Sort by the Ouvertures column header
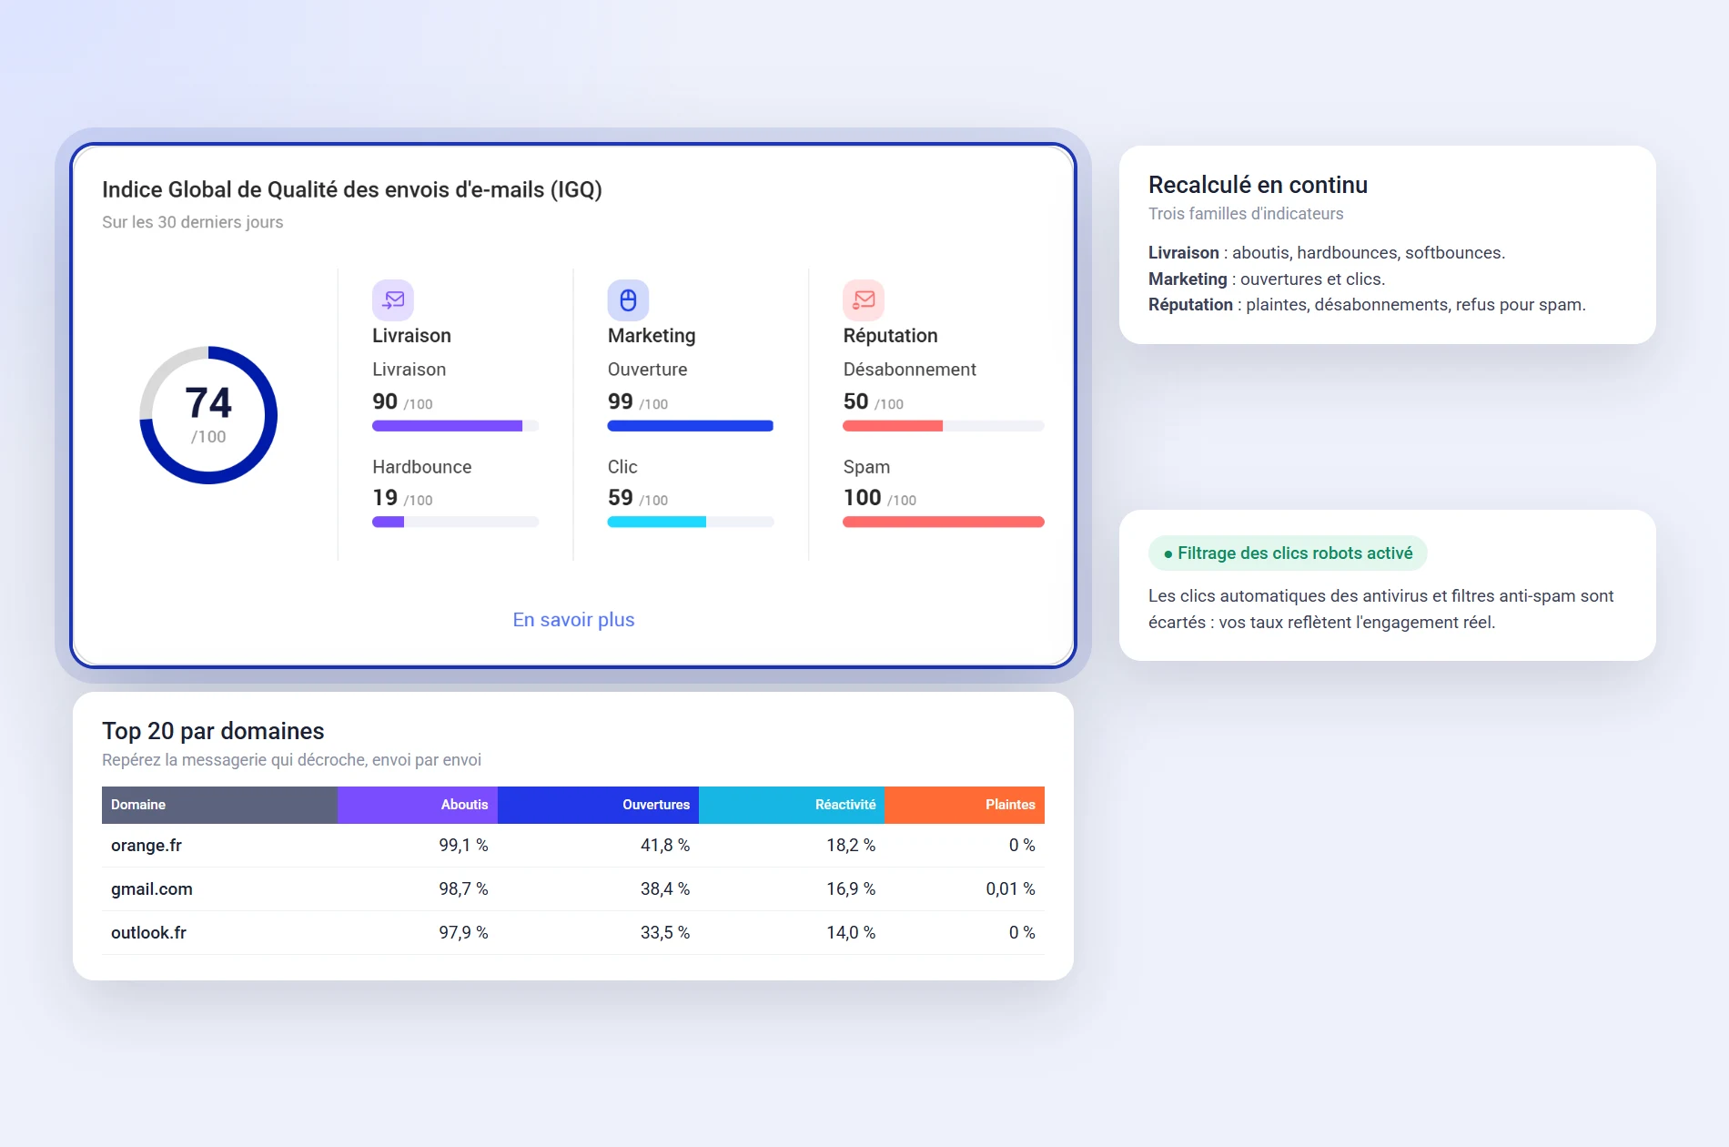This screenshot has height=1147, width=1729. 598,805
